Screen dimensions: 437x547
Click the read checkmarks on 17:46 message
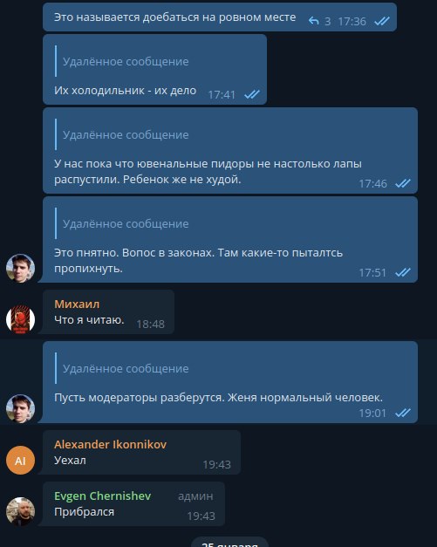click(403, 183)
